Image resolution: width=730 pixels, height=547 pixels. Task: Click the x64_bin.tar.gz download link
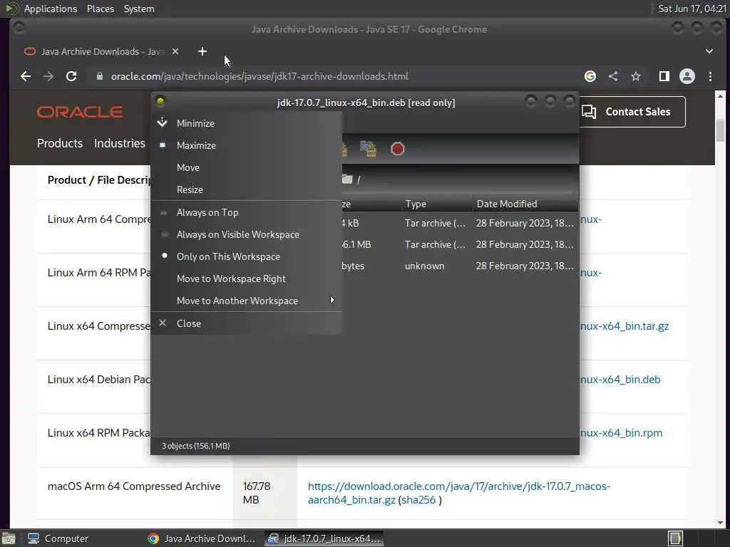pos(624,326)
